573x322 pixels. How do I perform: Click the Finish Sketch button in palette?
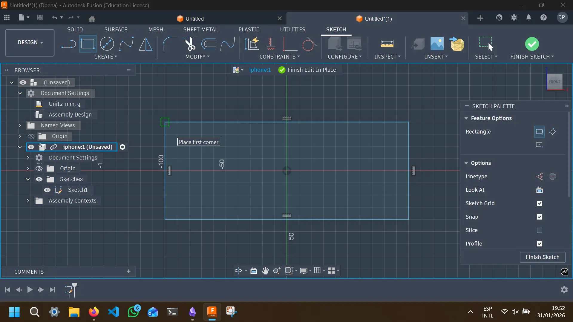542,257
